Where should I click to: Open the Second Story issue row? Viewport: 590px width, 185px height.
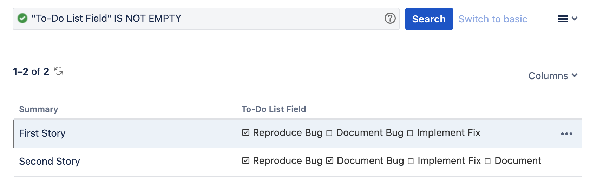[50, 161]
